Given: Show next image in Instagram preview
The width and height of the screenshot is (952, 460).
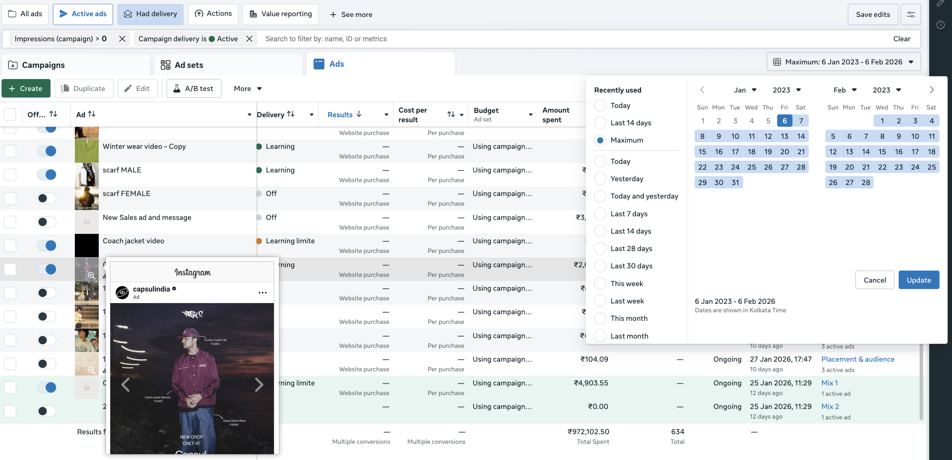Looking at the screenshot, I should tap(259, 384).
